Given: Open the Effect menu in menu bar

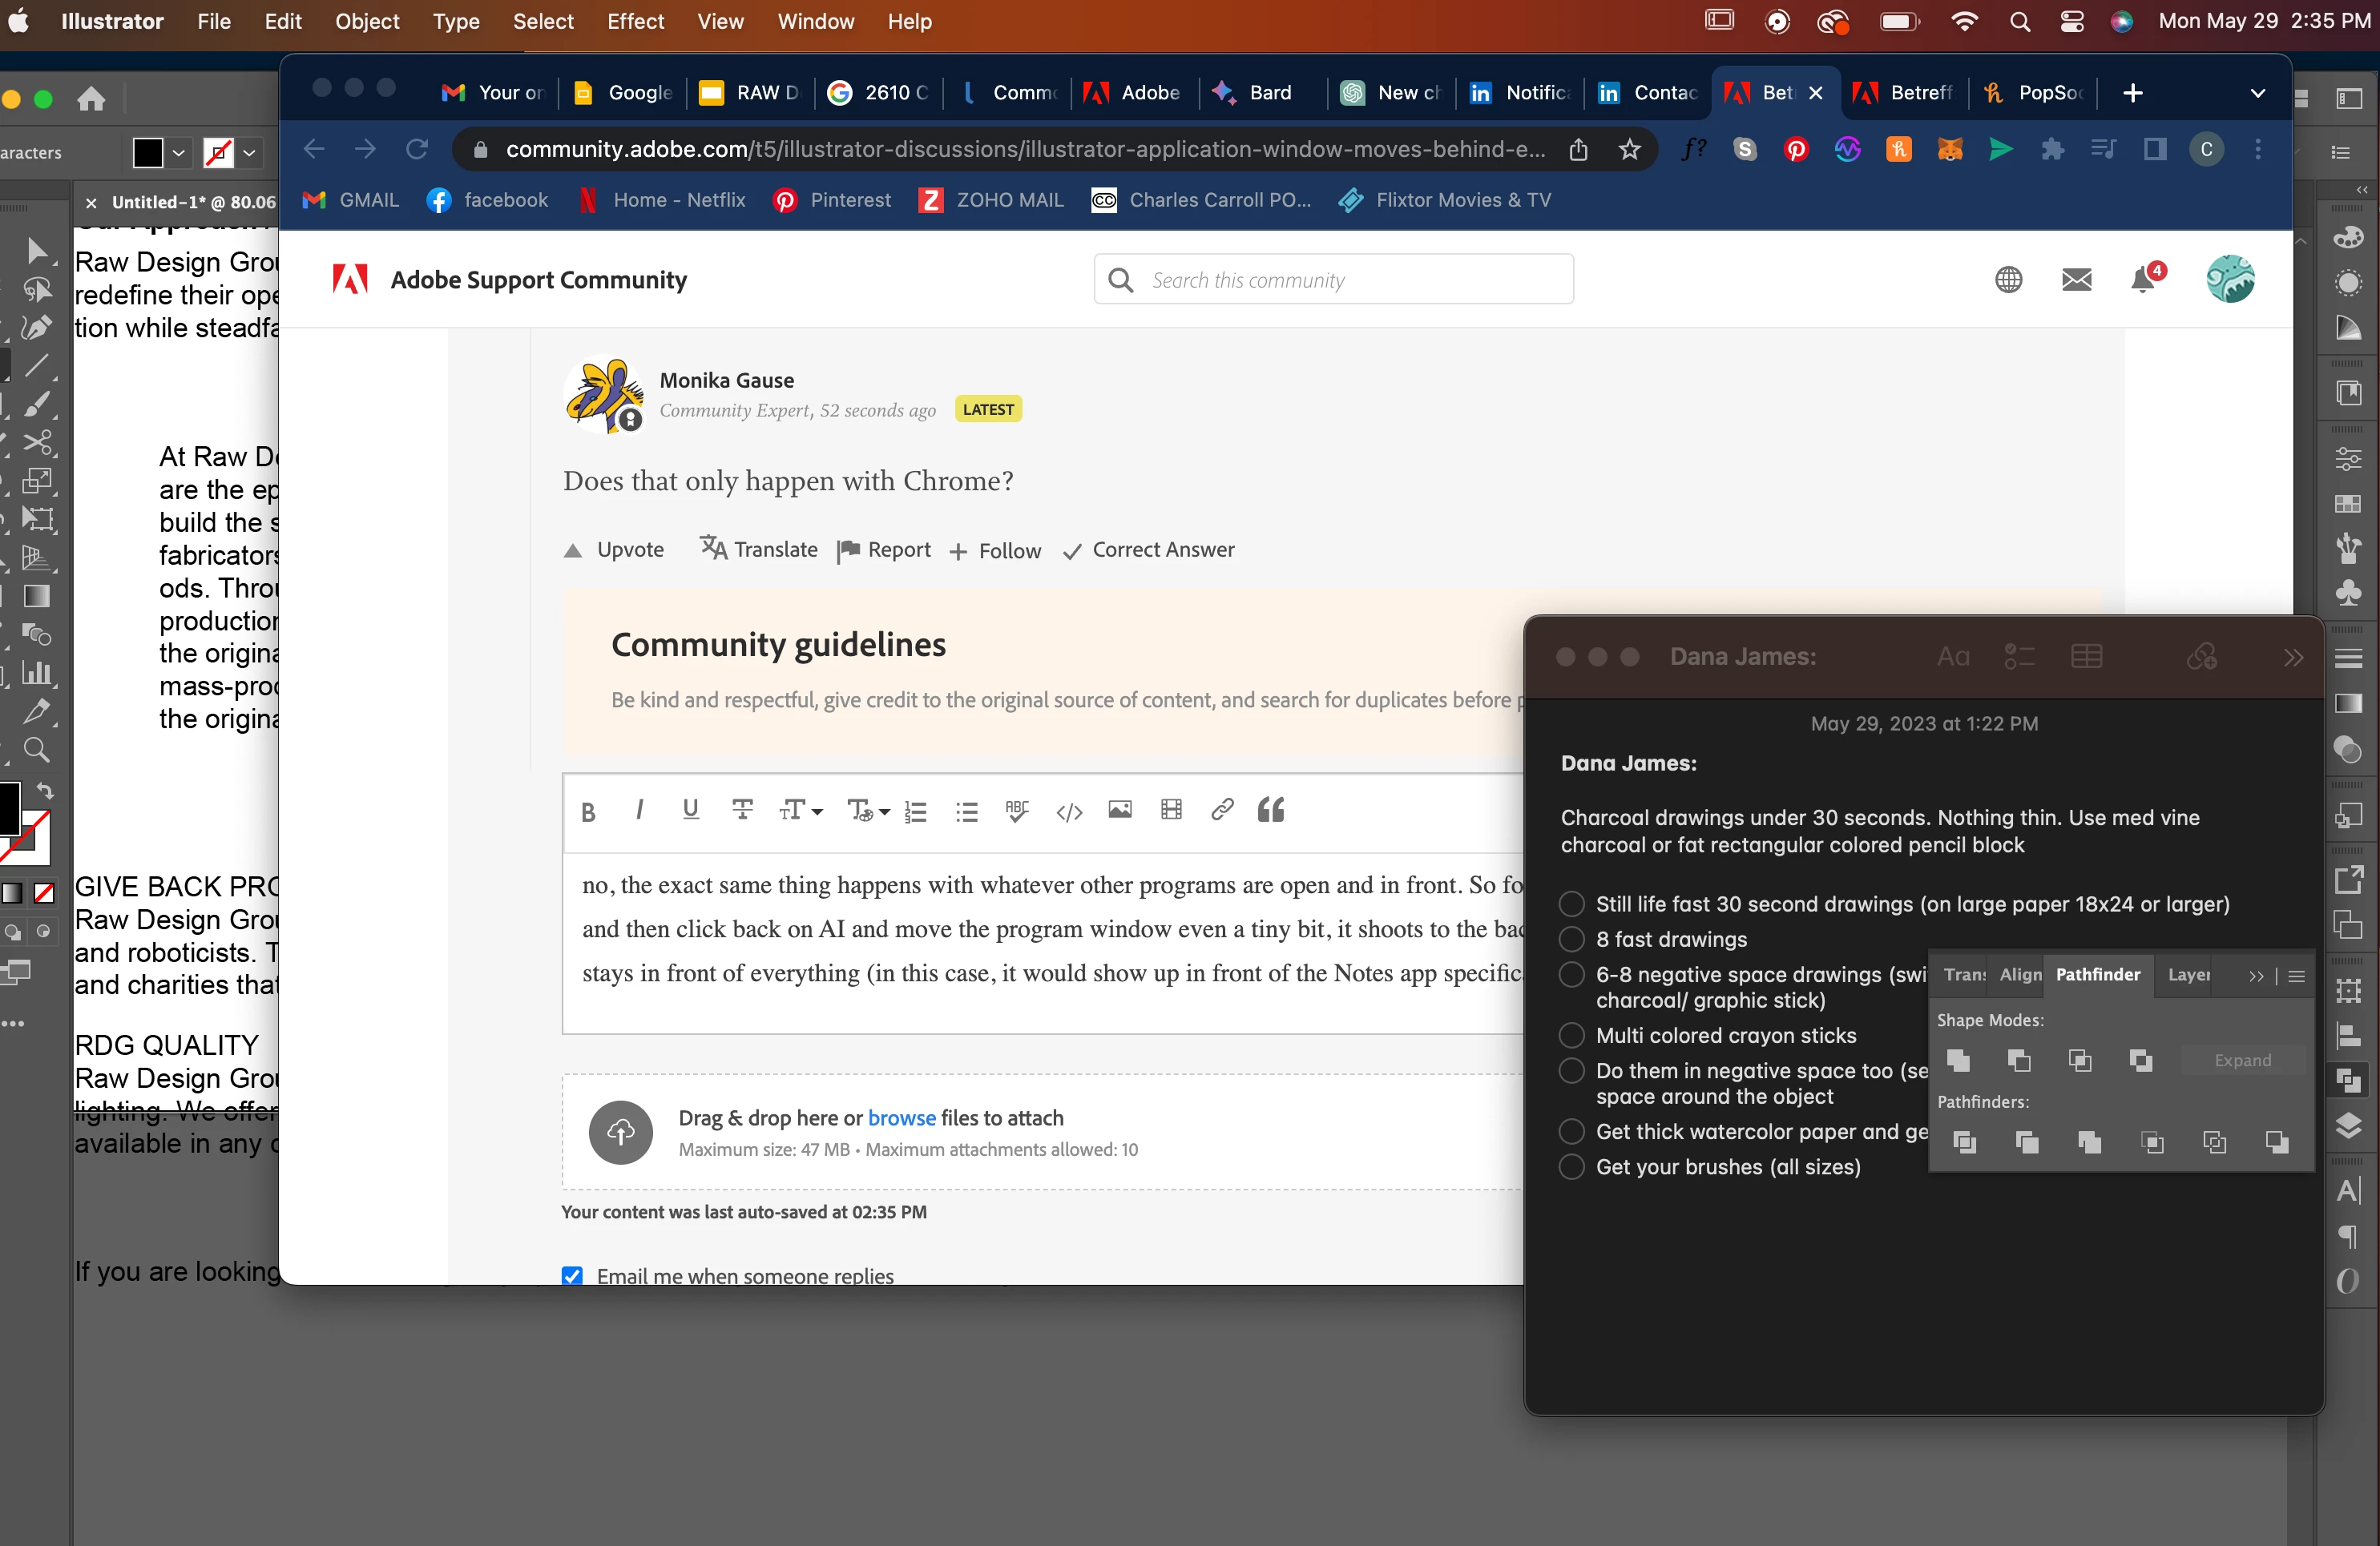Looking at the screenshot, I should [x=635, y=21].
